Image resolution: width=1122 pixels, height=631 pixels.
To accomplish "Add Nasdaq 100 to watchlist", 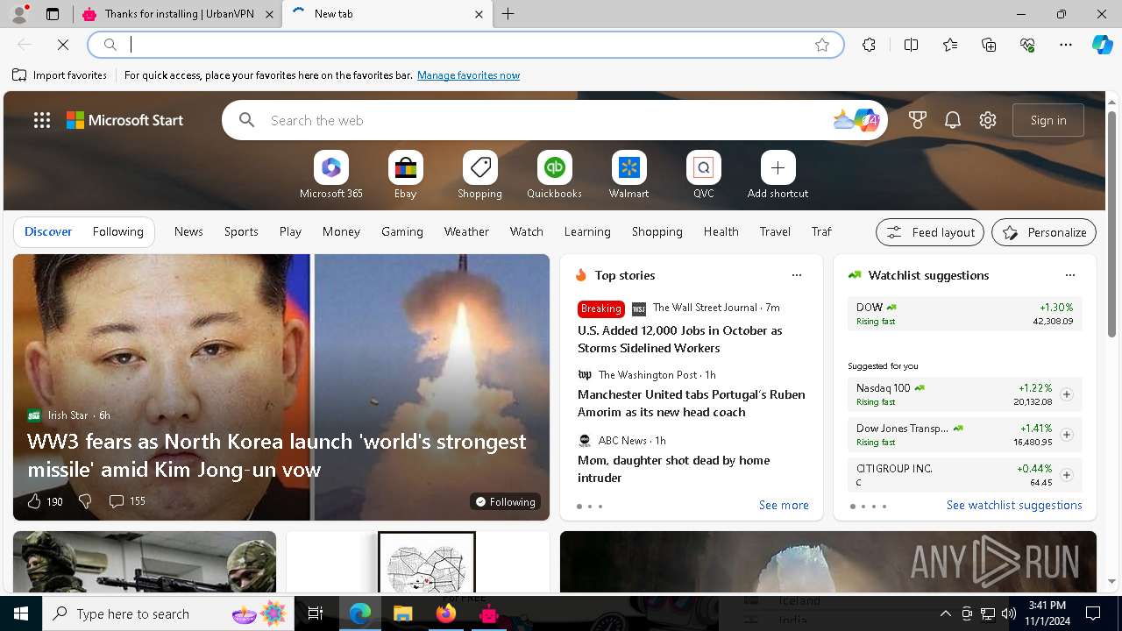I will pyautogui.click(x=1066, y=394).
